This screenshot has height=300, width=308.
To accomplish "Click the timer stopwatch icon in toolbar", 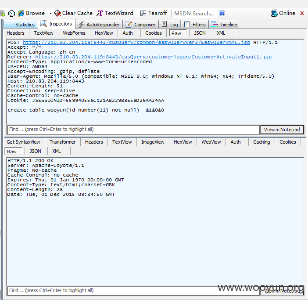I will click(x=11, y=13).
